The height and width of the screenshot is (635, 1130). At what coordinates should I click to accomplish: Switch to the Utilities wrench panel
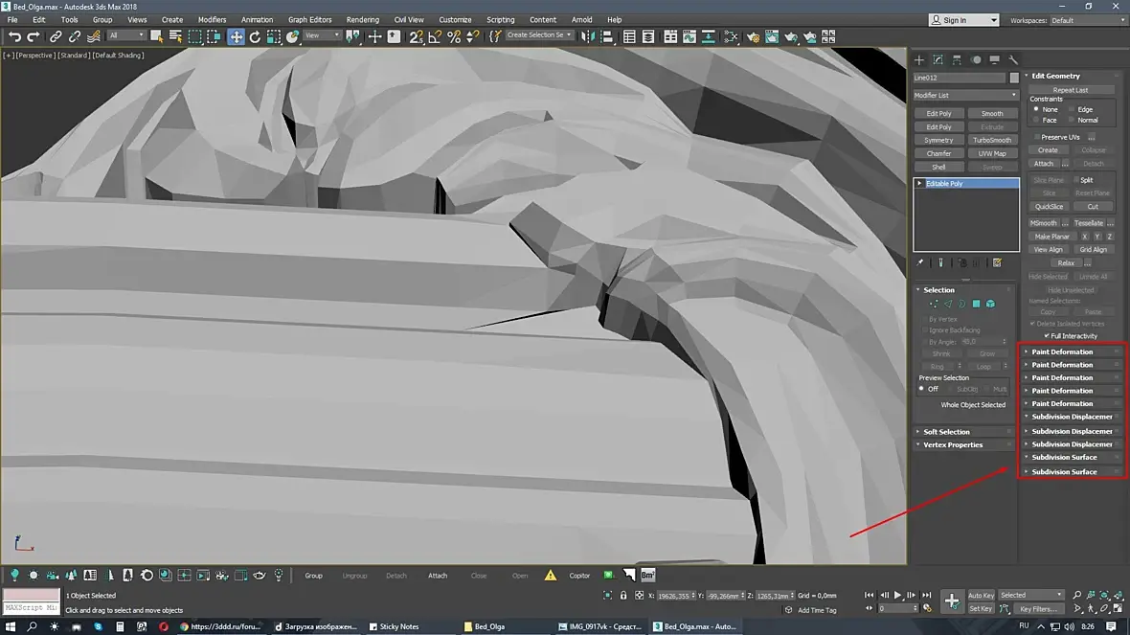pos(1012,59)
